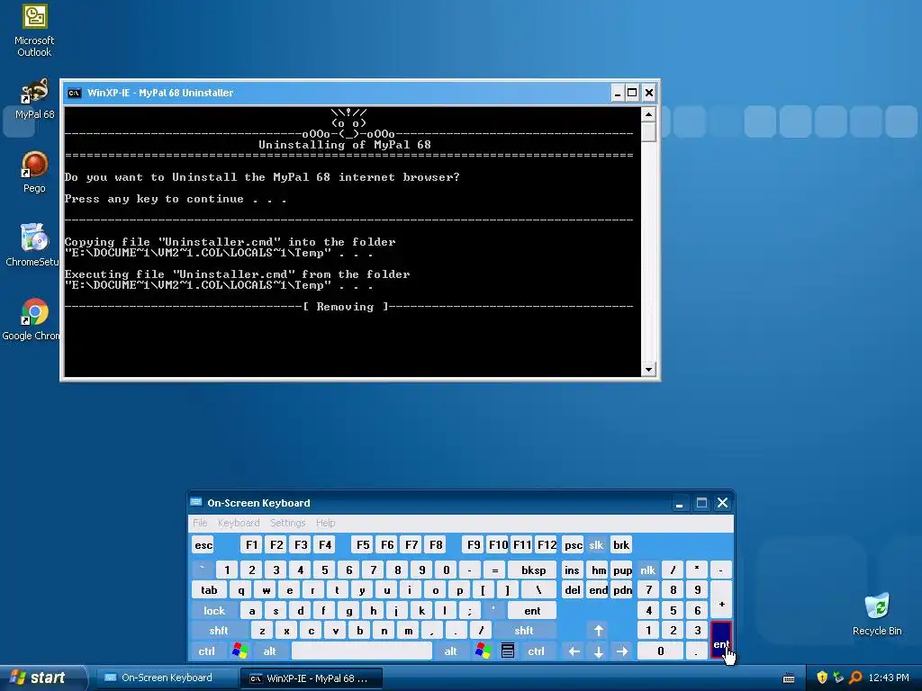The height and width of the screenshot is (691, 922).
Task: Click the y letter key
Action: [362, 590]
